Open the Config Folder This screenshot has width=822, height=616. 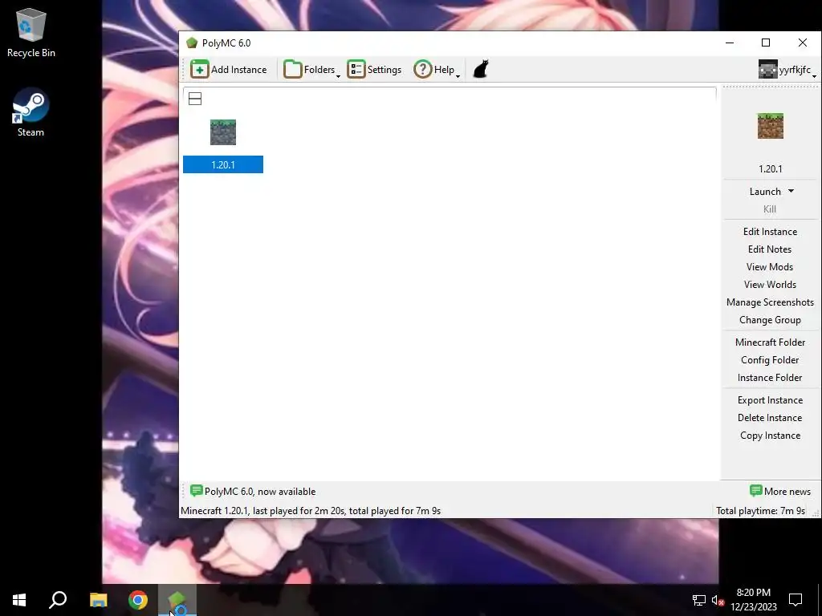point(770,360)
